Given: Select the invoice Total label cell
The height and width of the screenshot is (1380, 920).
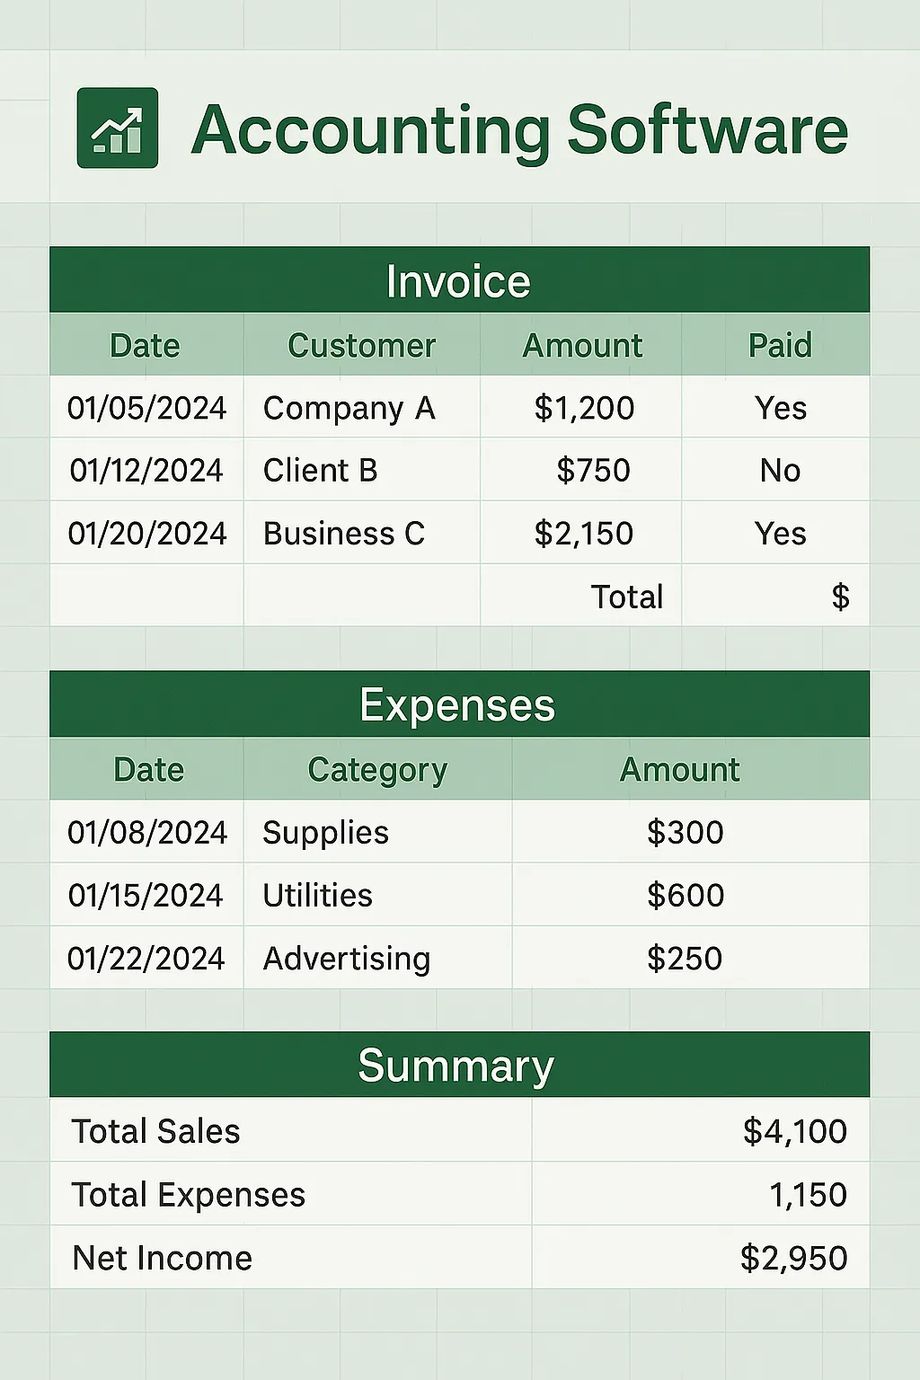Looking at the screenshot, I should (581, 595).
